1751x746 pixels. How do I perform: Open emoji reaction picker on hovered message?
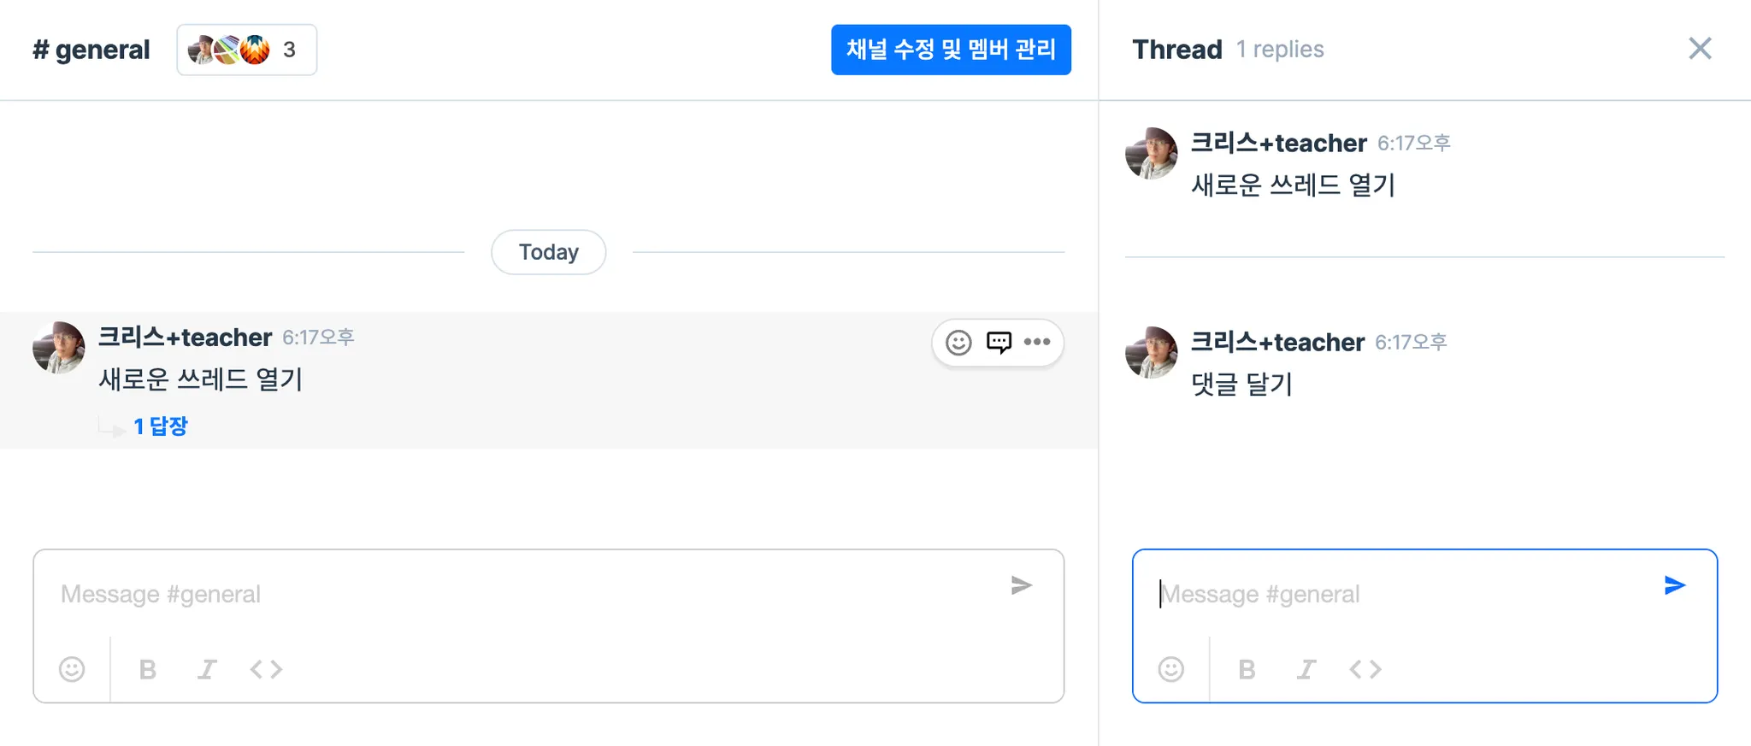pos(958,343)
